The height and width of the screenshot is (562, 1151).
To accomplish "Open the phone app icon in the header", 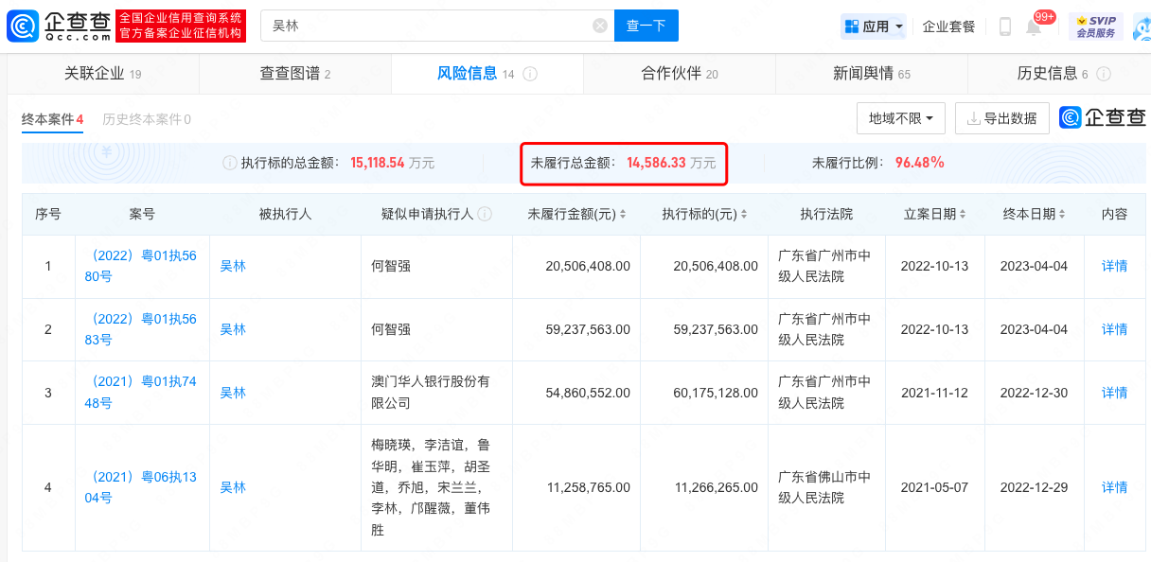I will 1005,26.
